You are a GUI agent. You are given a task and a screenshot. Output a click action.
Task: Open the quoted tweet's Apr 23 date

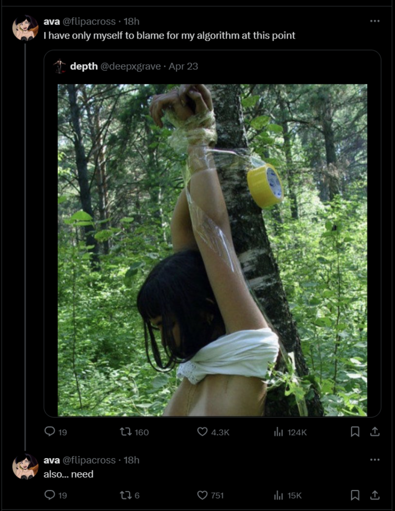tap(183, 67)
